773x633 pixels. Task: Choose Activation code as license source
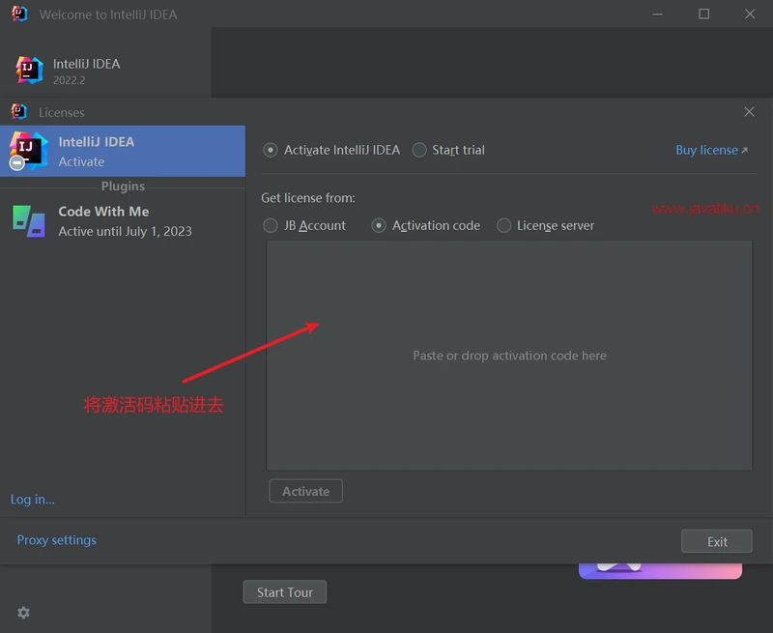coord(379,226)
